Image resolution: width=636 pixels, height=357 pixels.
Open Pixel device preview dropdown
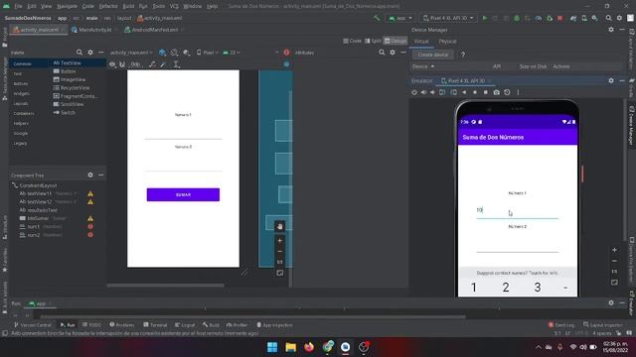(208, 53)
